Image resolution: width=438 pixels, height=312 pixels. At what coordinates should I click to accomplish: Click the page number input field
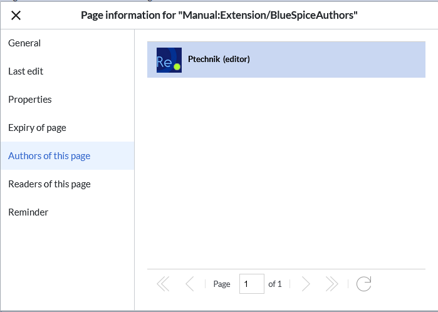(x=252, y=284)
